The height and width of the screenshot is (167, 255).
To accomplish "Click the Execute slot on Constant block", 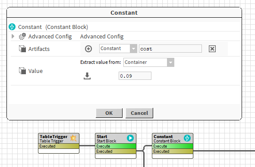I will coord(173,146).
